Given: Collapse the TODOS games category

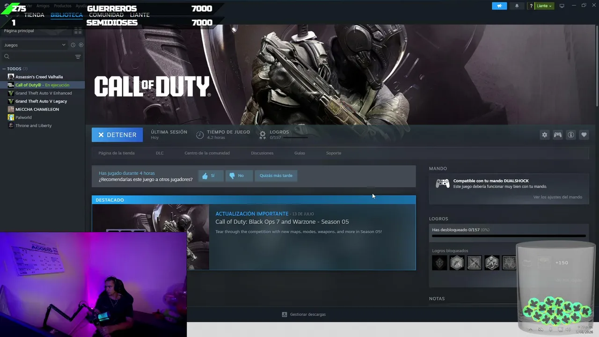Looking at the screenshot, I should tap(4, 69).
